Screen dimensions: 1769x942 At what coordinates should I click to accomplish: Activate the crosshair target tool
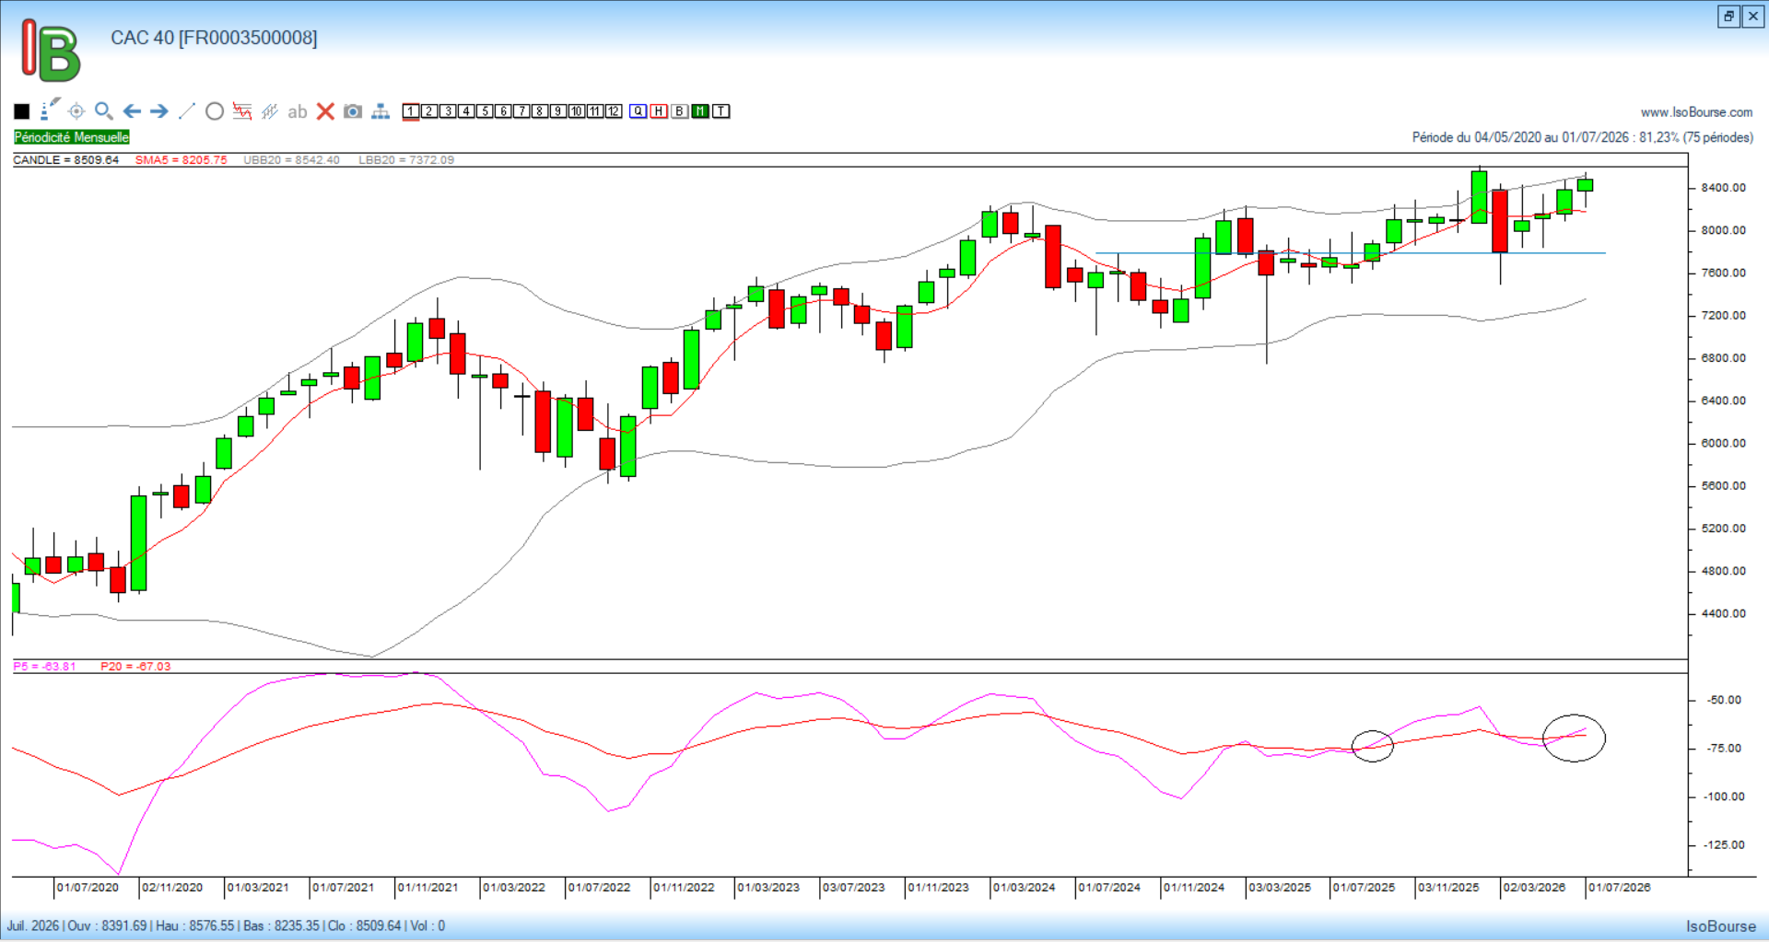coord(76,111)
